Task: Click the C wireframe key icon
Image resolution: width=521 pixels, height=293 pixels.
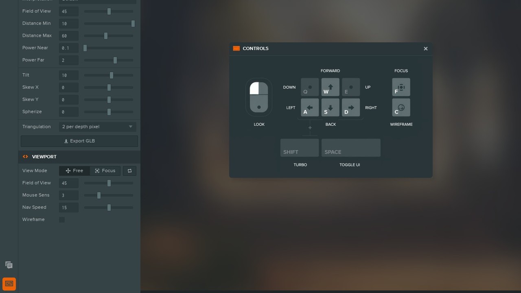Action: pos(401,108)
